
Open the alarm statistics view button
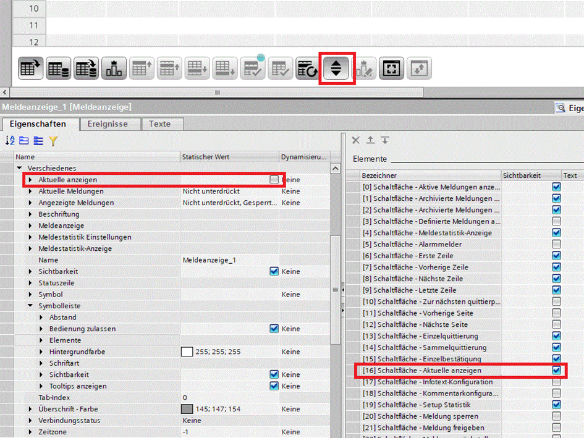coord(114,68)
